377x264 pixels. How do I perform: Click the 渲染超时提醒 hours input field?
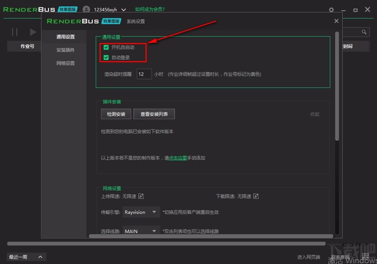(x=144, y=74)
